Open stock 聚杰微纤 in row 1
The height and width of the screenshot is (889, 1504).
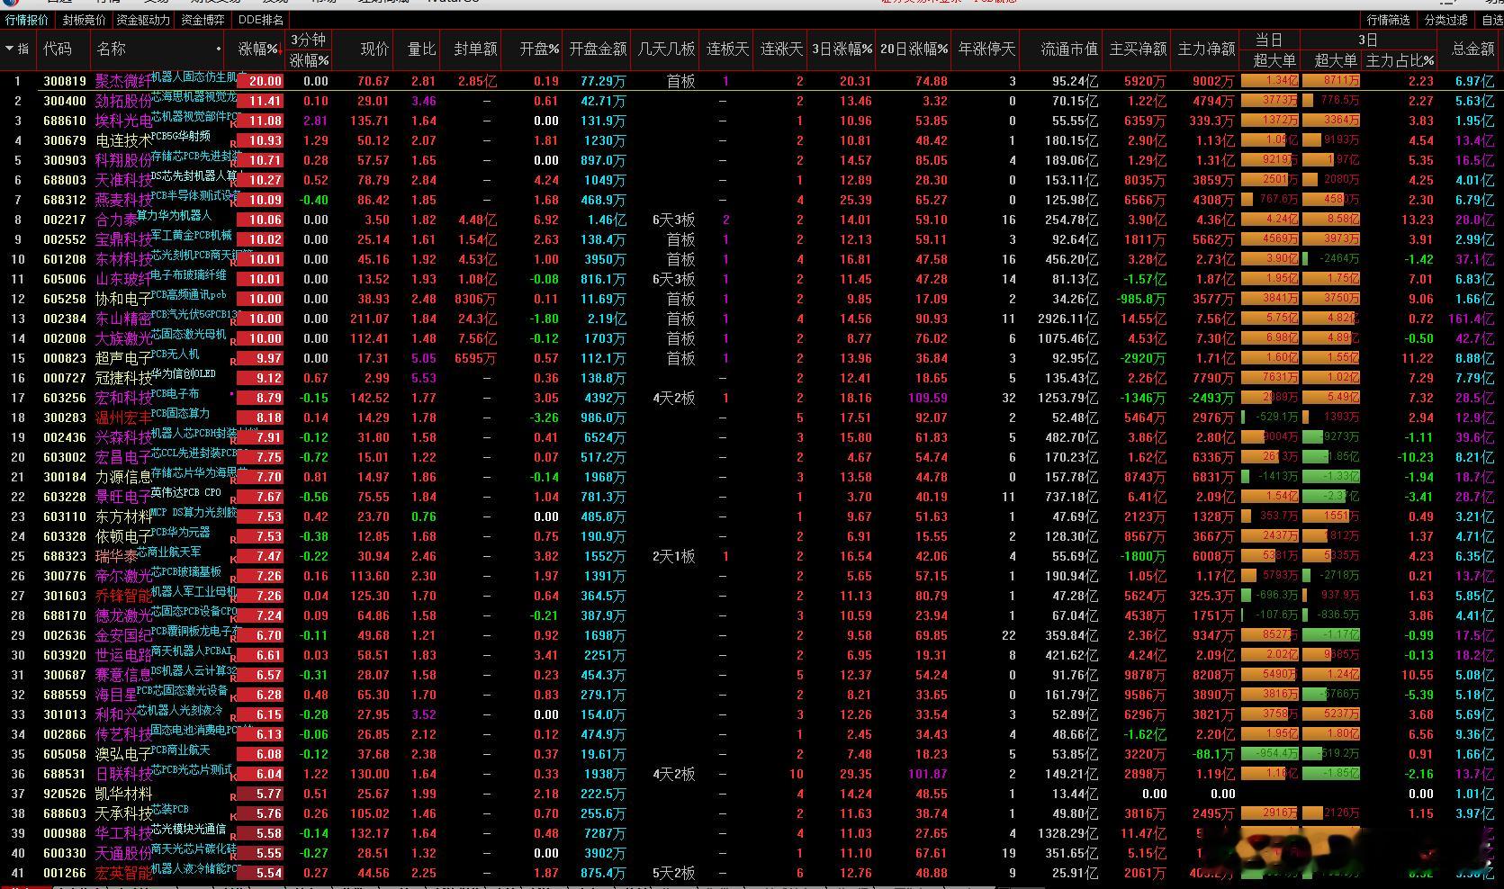(x=123, y=81)
